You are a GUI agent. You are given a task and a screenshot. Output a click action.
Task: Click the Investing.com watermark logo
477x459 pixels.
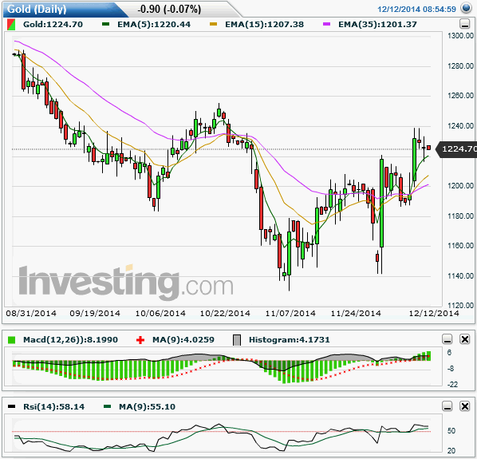[x=126, y=283]
